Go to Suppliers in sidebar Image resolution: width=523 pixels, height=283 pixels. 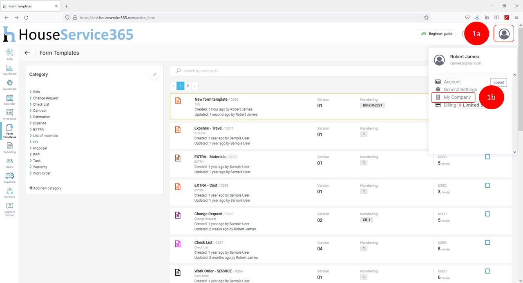9,178
